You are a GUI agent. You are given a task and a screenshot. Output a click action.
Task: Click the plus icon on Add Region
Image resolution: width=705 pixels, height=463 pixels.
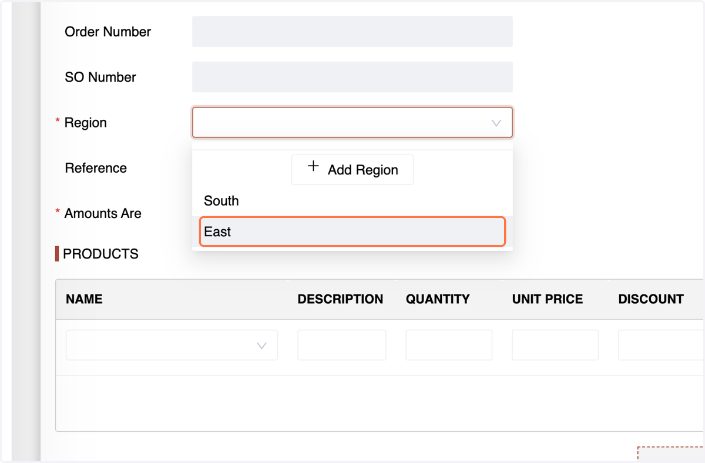click(x=314, y=166)
